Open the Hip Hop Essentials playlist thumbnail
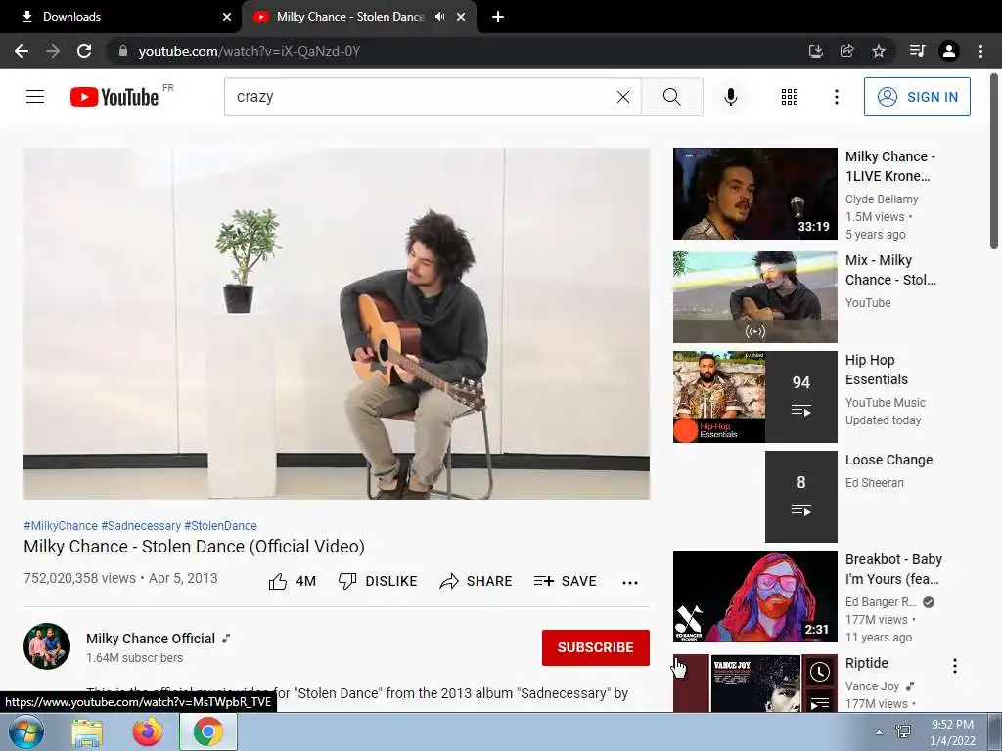Image resolution: width=1002 pixels, height=751 pixels. (x=754, y=397)
